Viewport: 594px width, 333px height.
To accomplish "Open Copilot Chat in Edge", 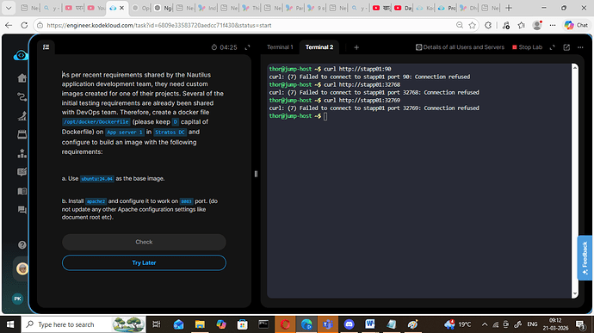I will pyautogui.click(x=576, y=25).
